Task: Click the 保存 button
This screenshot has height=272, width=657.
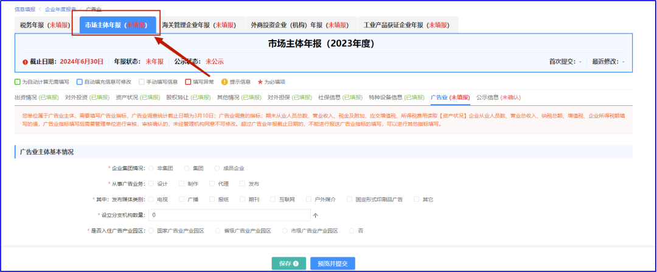Action: pos(289,263)
